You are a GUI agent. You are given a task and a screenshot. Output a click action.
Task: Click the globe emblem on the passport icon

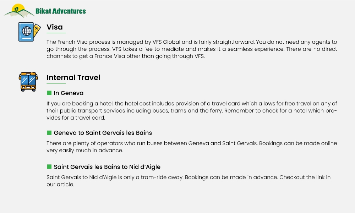point(27,31)
